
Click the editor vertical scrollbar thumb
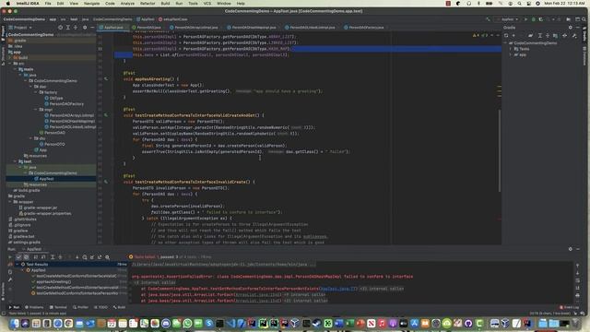pos(500,150)
